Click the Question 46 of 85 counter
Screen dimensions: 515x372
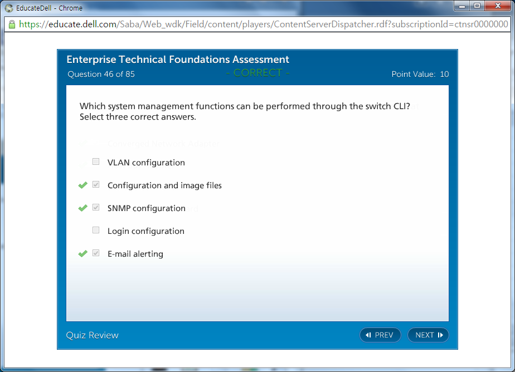click(x=101, y=74)
